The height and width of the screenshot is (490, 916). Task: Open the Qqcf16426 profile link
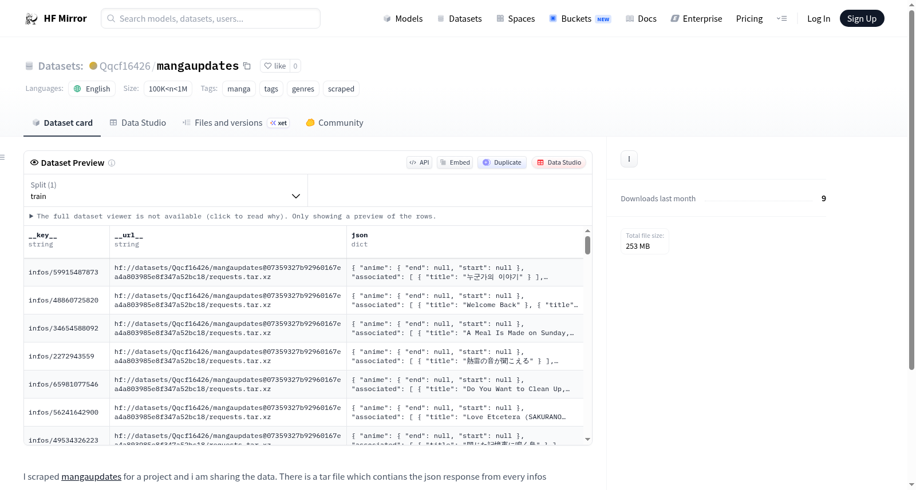tap(125, 66)
